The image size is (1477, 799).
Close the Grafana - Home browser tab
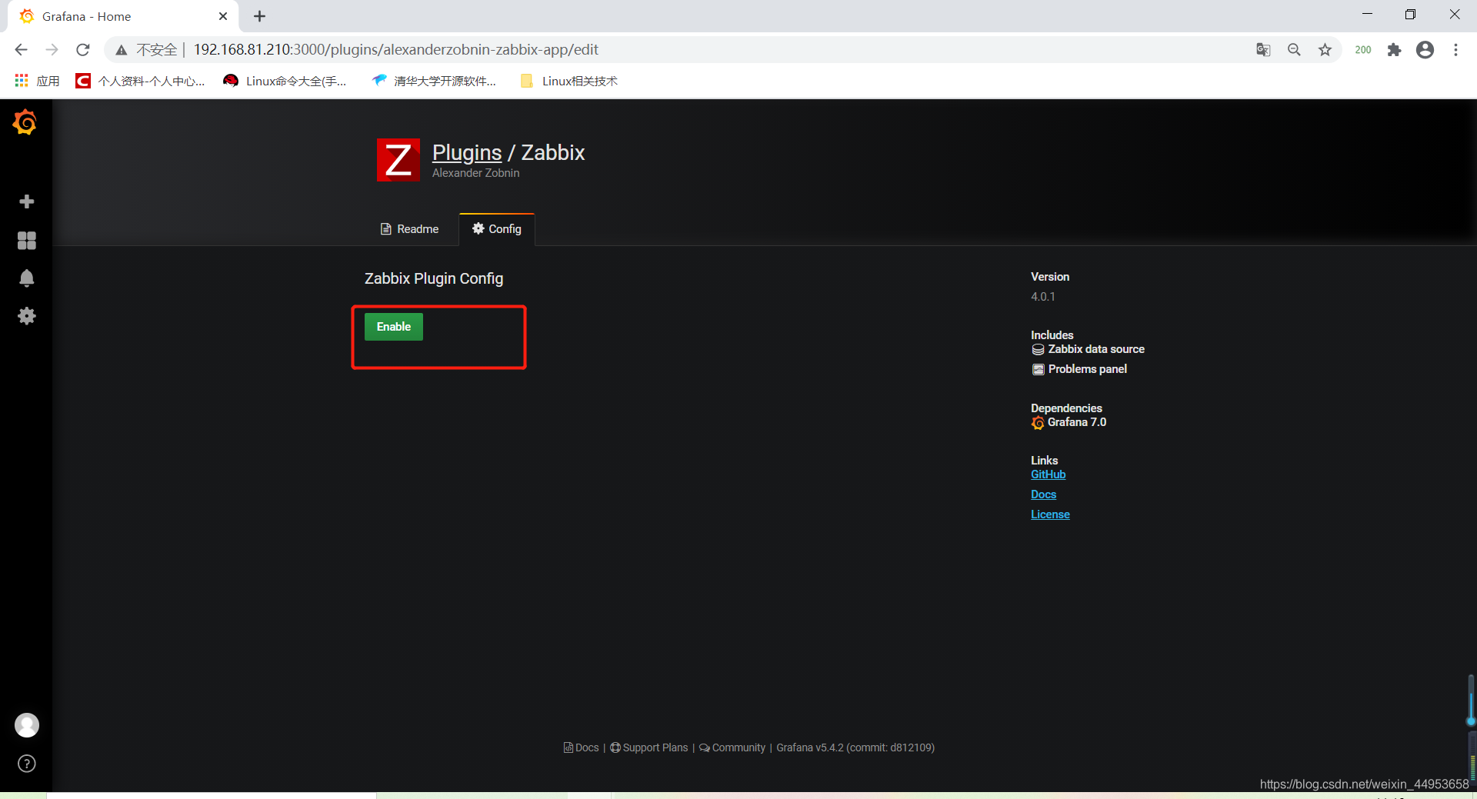point(223,16)
